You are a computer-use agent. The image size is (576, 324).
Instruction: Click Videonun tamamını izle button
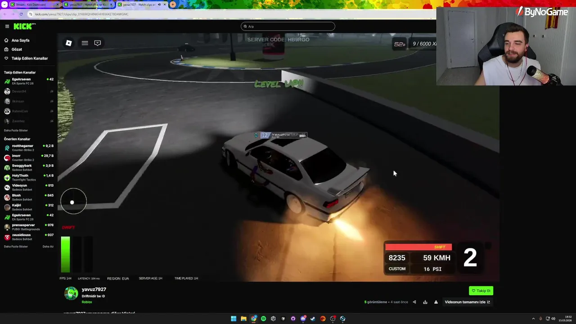[x=467, y=302]
